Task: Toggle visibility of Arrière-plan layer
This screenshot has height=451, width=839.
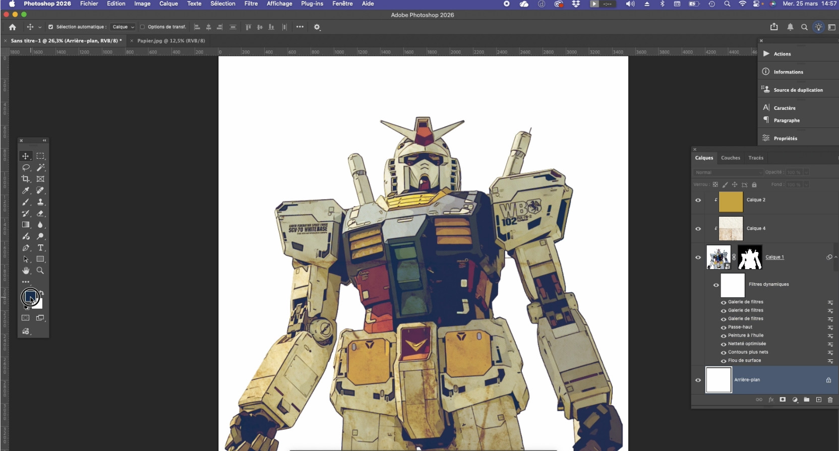Action: click(698, 380)
